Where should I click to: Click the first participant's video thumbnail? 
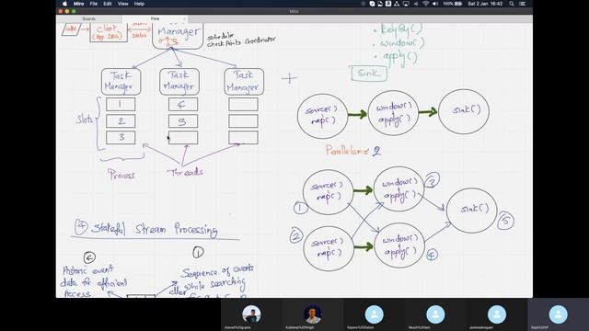251,314
